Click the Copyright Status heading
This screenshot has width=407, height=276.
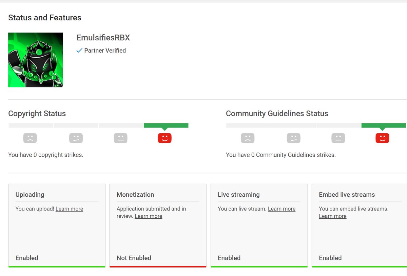pos(37,114)
